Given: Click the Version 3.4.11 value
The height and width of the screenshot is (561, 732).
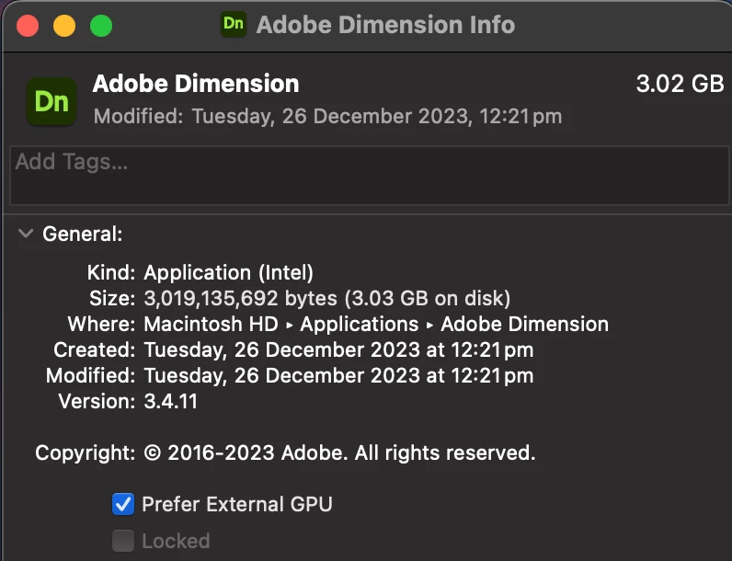Looking at the screenshot, I should click(x=171, y=401).
